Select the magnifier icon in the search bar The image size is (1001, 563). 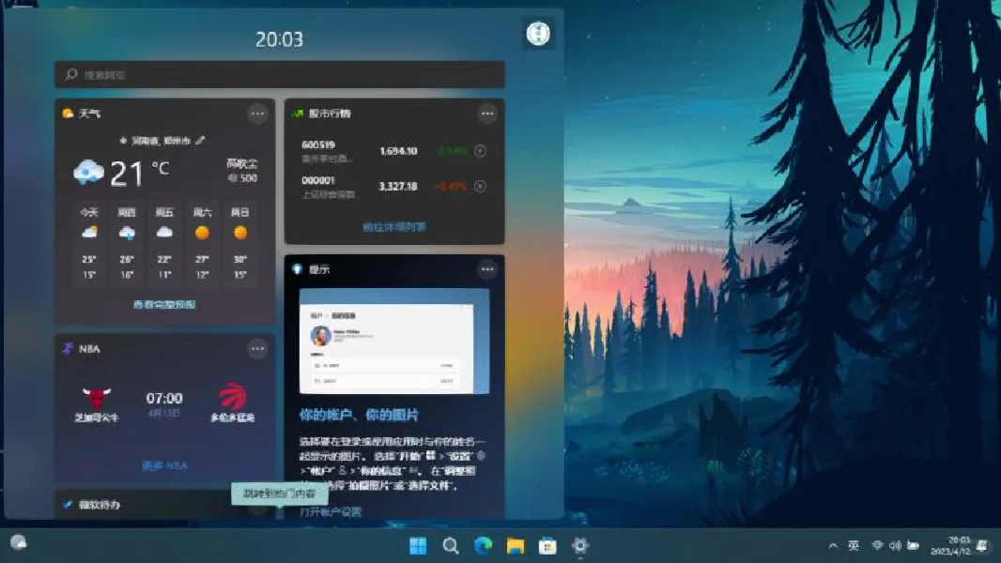point(70,74)
